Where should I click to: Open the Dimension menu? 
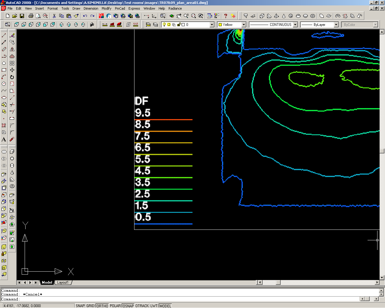click(91, 8)
